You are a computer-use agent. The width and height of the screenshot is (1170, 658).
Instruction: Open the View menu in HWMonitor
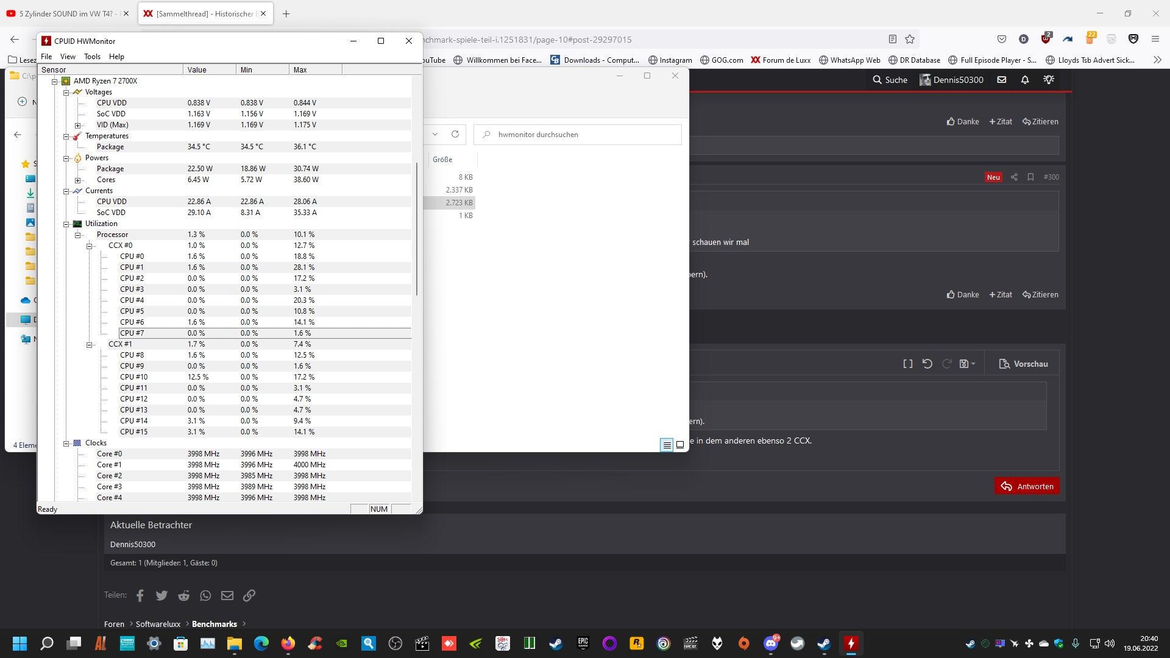[x=68, y=57]
